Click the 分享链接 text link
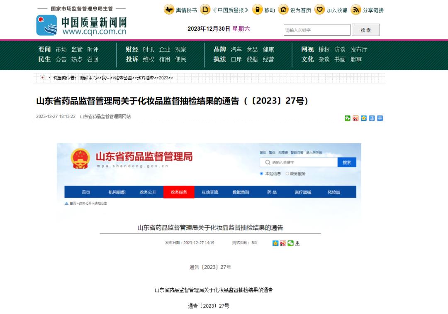Viewport: 448px width, 314px height. tap(373, 10)
